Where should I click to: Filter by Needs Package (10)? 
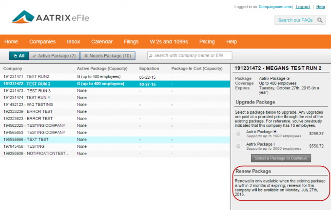pyautogui.click(x=108, y=56)
